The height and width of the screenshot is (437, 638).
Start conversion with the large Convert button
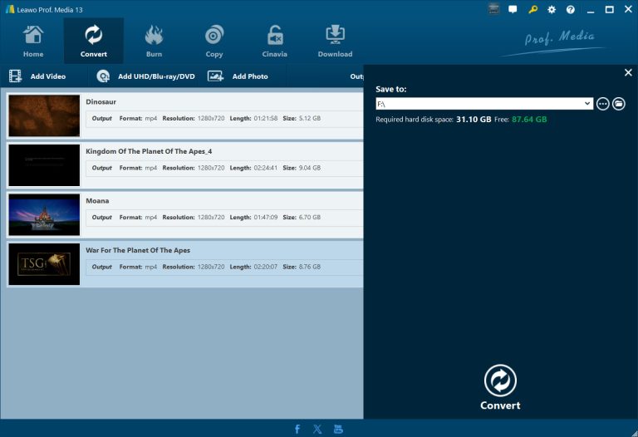tap(500, 387)
